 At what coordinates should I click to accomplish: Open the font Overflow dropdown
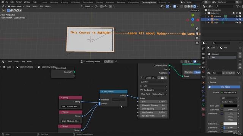pos(153,82)
